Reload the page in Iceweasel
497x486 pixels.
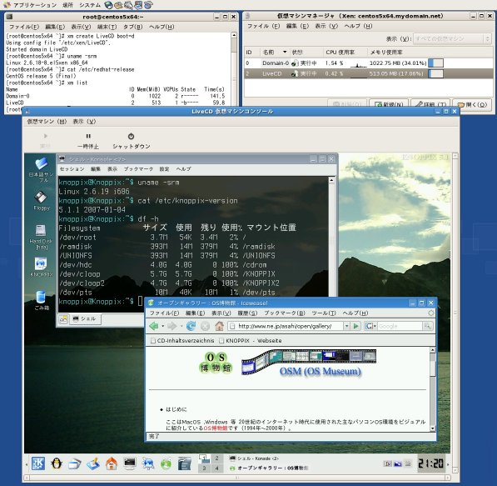(x=191, y=326)
